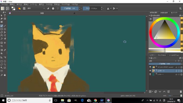Viewport: 183px width, 103px height.
Task: Select the shape select arrow tool
Action: (2, 15)
